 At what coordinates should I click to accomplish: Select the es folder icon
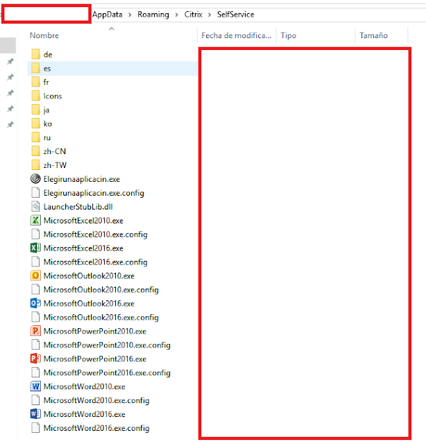point(35,68)
